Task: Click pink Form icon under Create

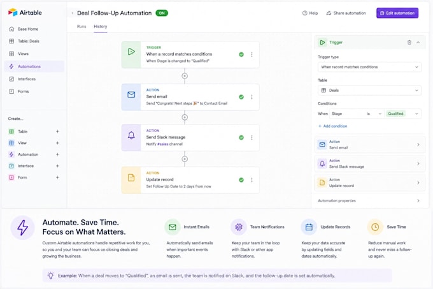Action: (x=11, y=177)
